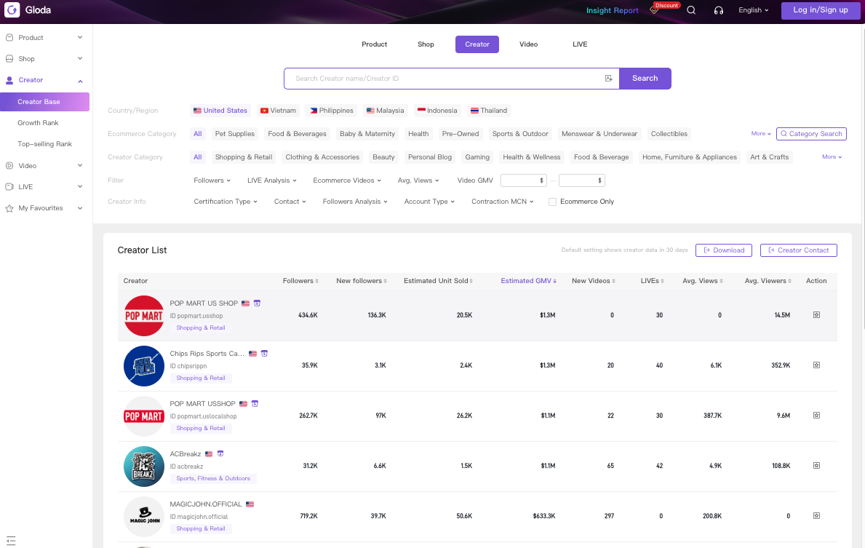Click Video sidebar icon
865x548 pixels.
[x=9, y=165]
